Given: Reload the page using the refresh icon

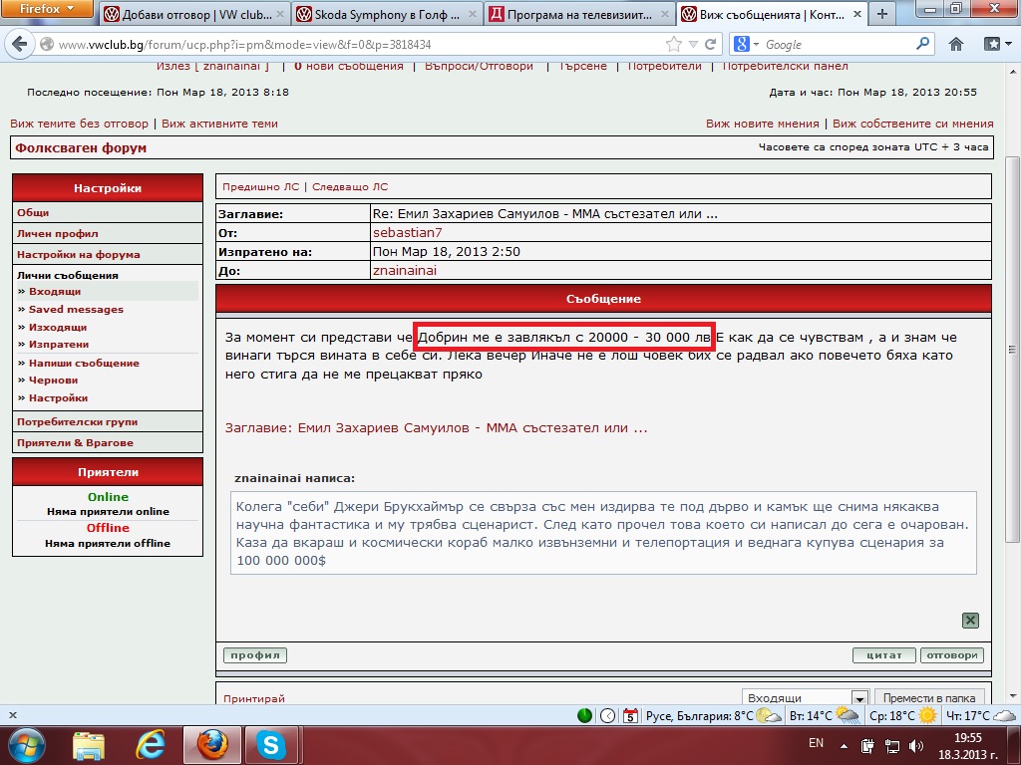Looking at the screenshot, I should [x=711, y=44].
